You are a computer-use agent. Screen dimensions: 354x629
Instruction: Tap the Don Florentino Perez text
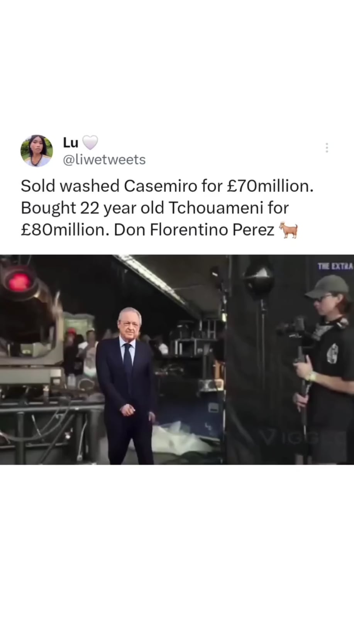(194, 230)
